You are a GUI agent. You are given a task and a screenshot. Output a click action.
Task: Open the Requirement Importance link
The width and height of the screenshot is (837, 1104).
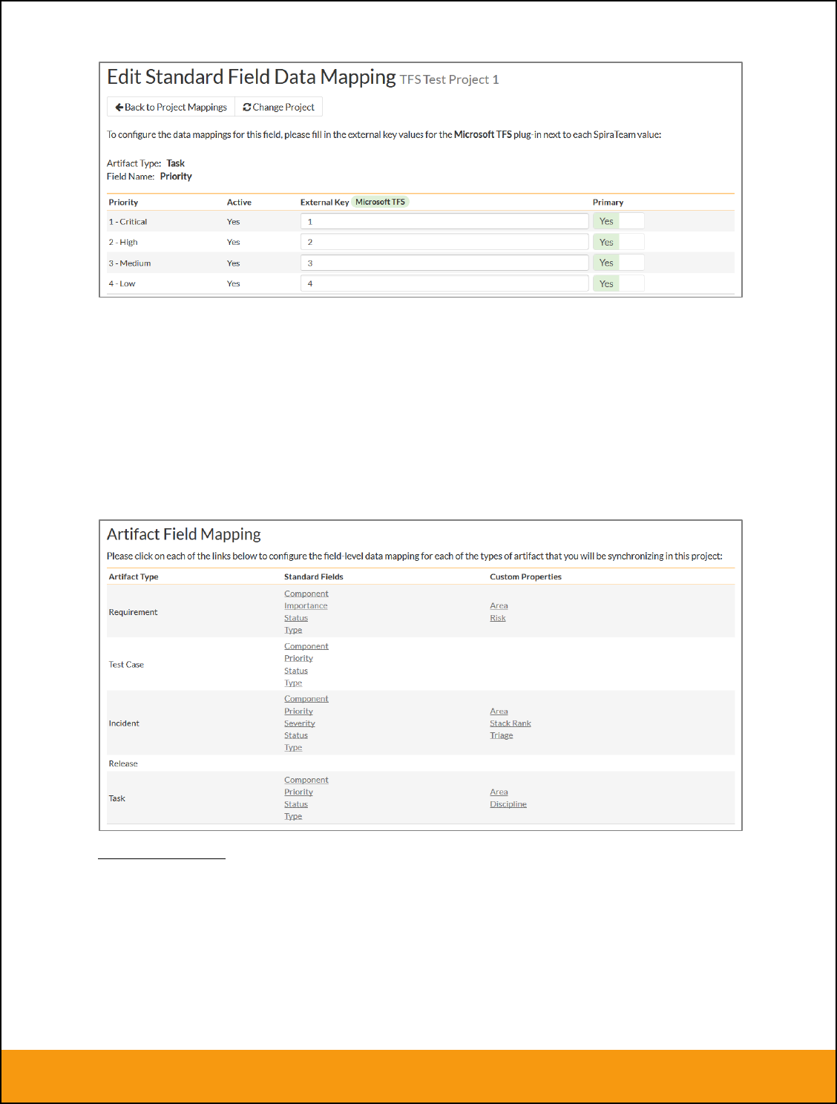[x=306, y=605]
